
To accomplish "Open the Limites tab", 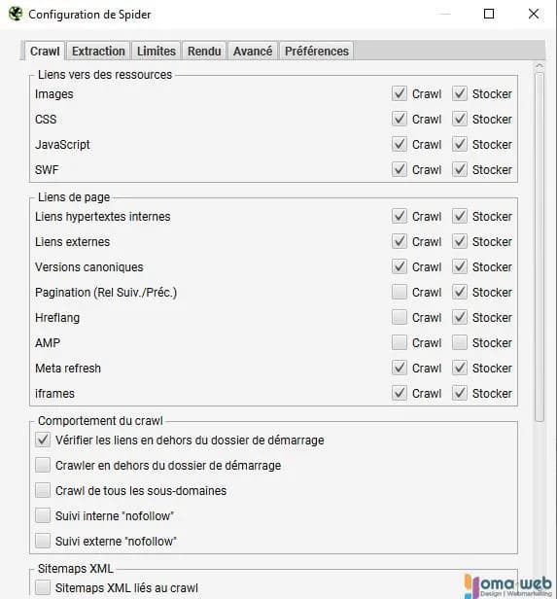I will [x=157, y=51].
